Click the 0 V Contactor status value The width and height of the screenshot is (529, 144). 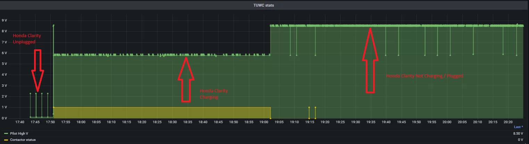[520, 140]
